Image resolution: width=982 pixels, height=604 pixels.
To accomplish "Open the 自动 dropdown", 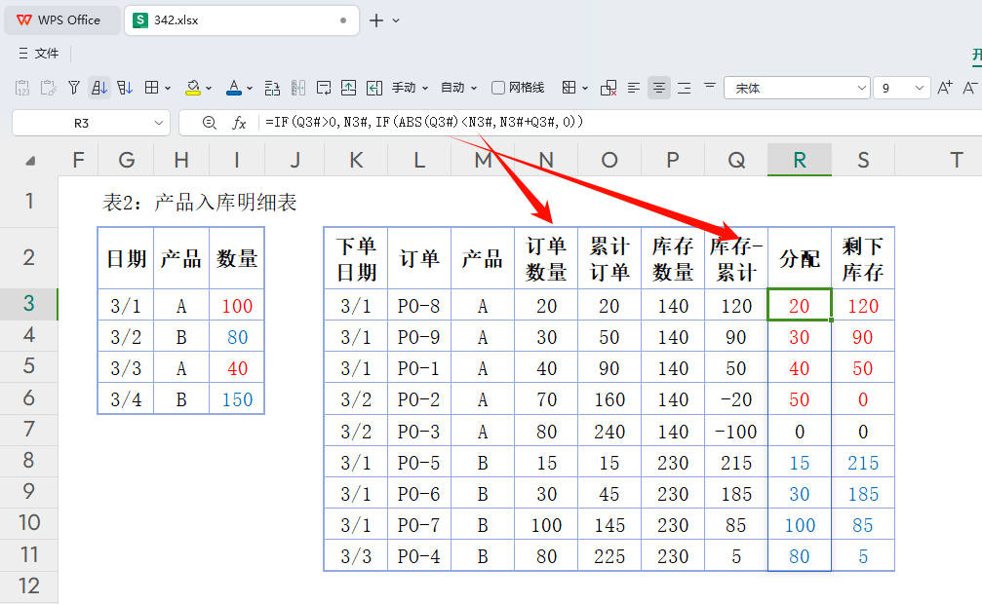I will [x=459, y=88].
